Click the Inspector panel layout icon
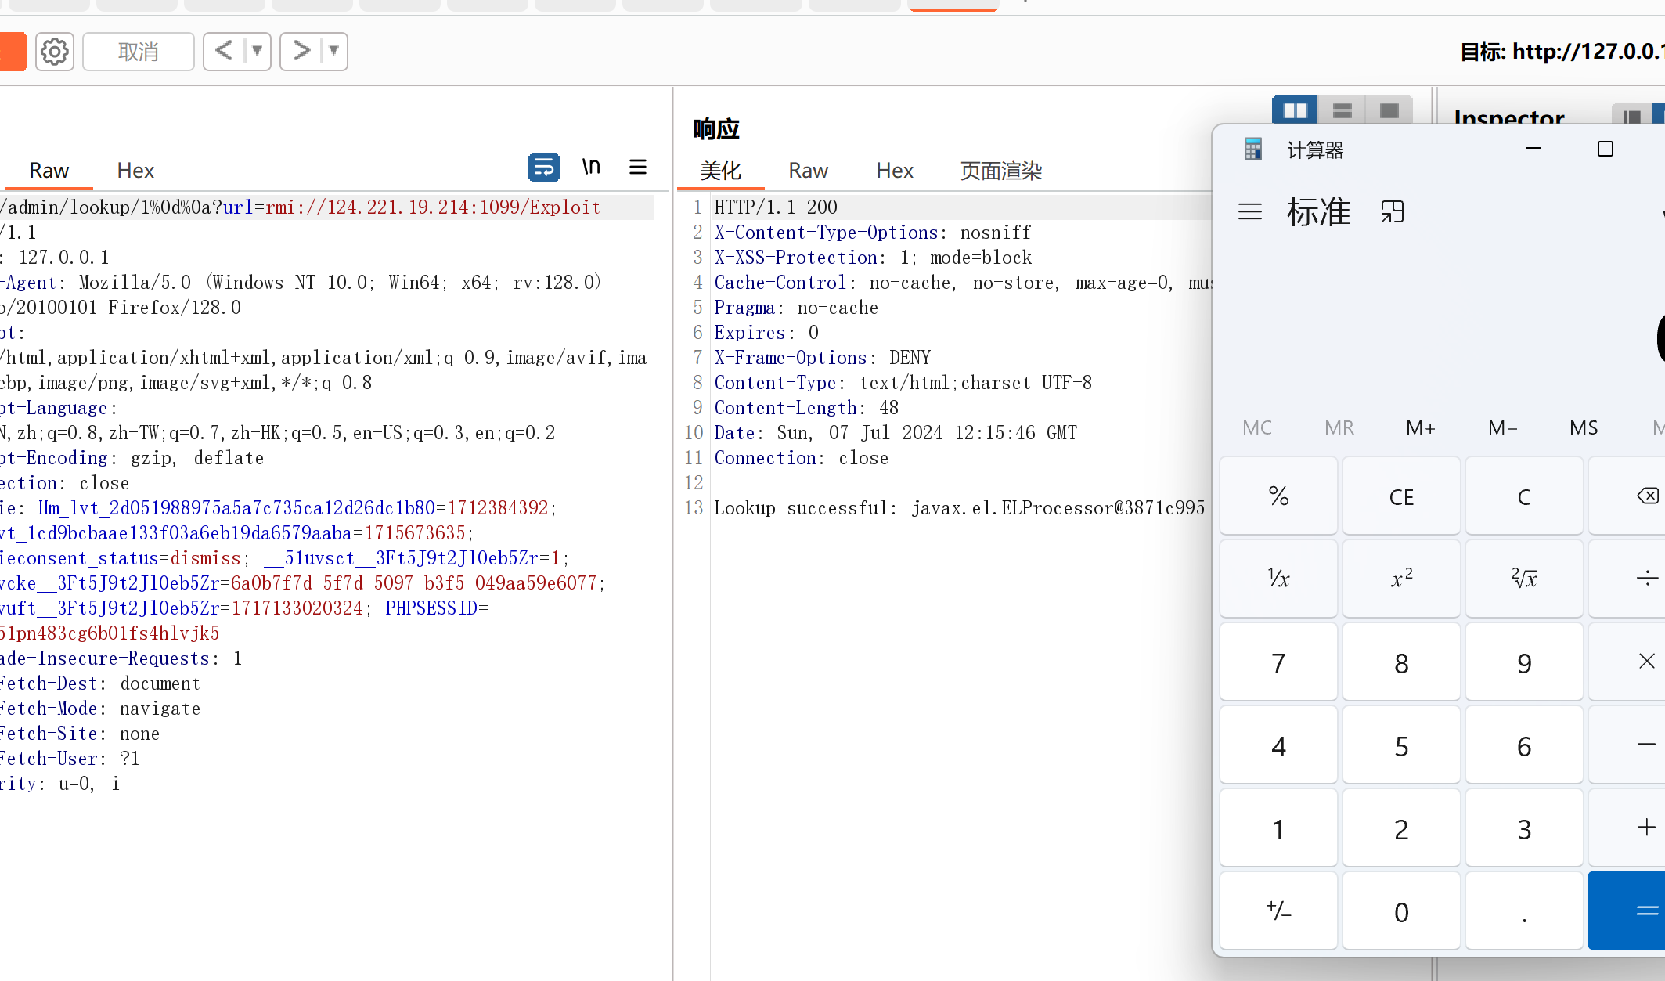The height and width of the screenshot is (981, 1665). point(1632,117)
